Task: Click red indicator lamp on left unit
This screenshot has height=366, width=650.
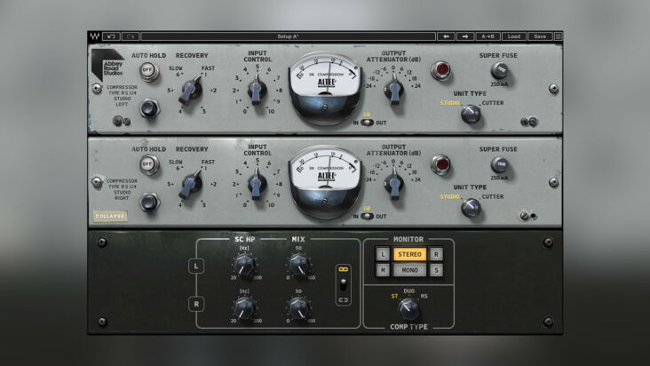Action: click(440, 70)
